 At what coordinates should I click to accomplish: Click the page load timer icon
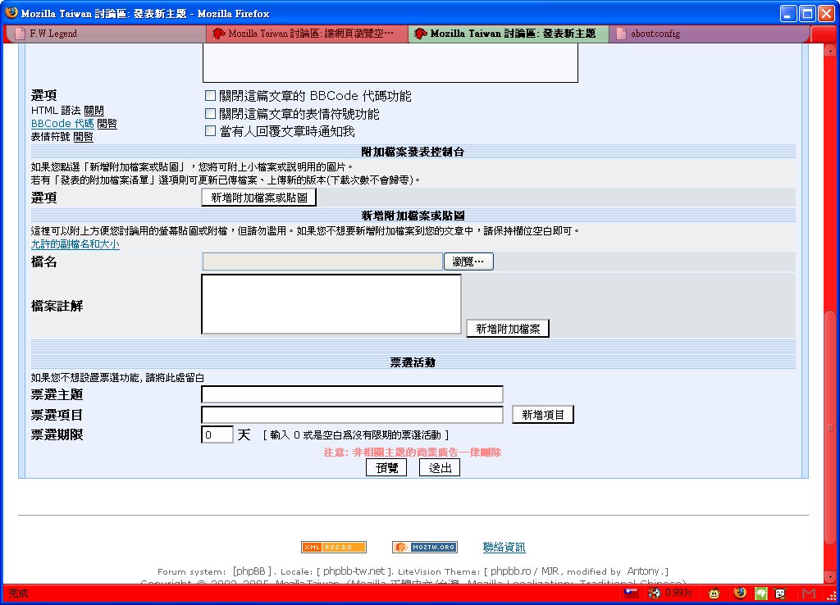[655, 593]
